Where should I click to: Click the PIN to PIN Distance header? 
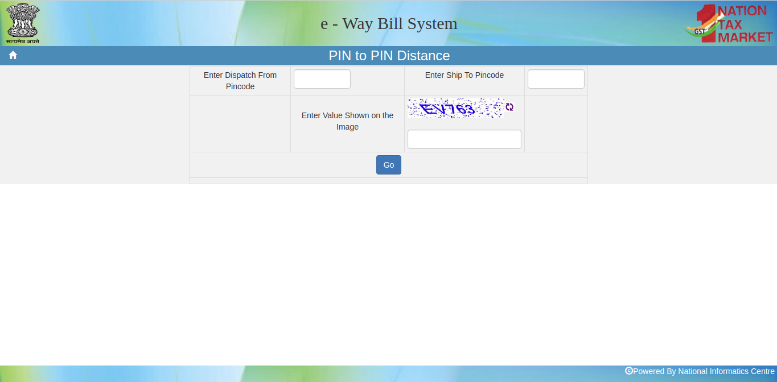coord(389,55)
